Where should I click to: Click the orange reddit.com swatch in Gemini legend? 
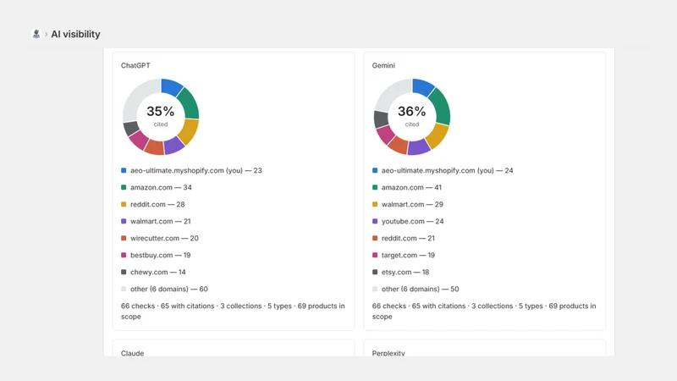click(x=375, y=238)
